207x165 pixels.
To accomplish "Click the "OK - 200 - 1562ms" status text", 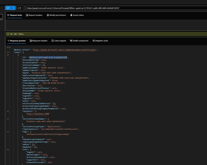I will click(x=17, y=34).
